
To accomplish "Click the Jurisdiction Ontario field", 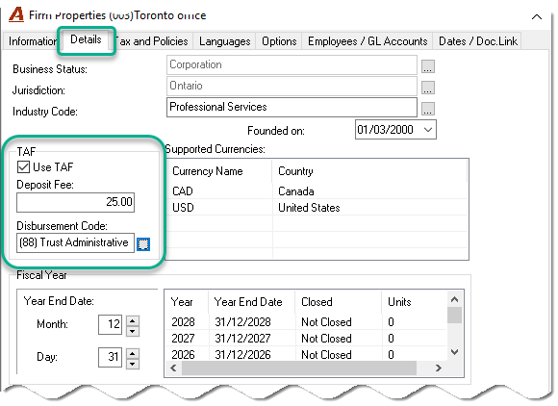I will (292, 86).
